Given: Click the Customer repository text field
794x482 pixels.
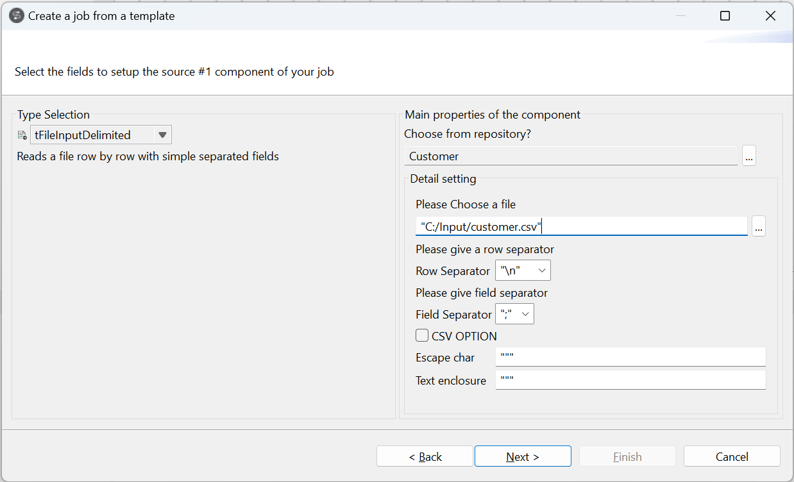Looking at the screenshot, I should pyautogui.click(x=571, y=156).
